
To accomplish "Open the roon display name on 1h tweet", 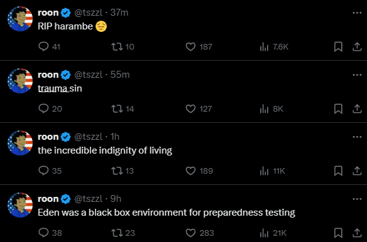I will (x=48, y=137).
